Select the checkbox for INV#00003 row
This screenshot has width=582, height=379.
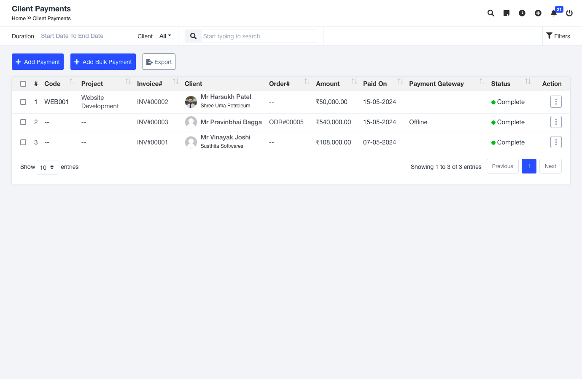click(x=23, y=122)
